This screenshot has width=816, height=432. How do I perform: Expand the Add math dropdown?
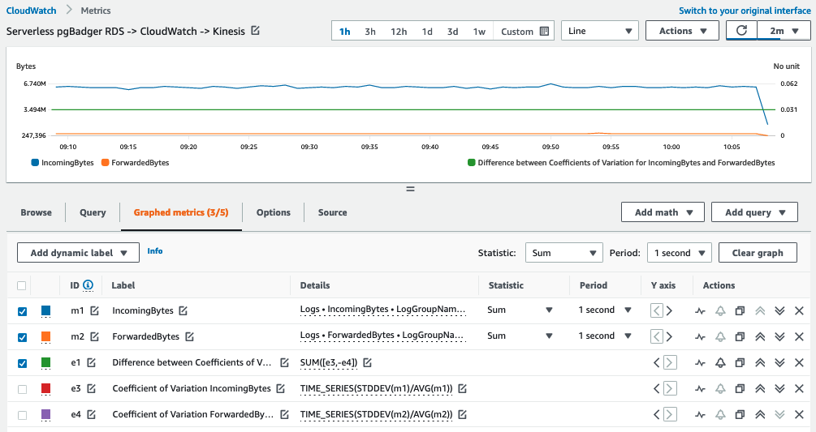(662, 212)
